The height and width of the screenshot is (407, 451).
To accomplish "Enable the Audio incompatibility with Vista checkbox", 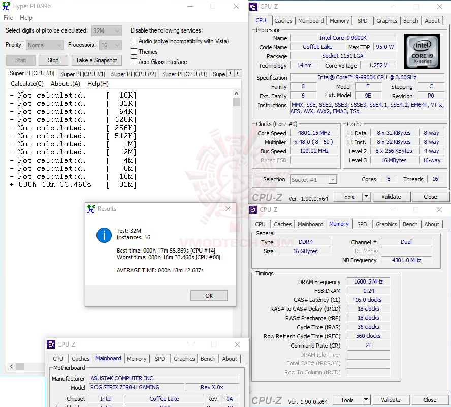I will pos(134,41).
